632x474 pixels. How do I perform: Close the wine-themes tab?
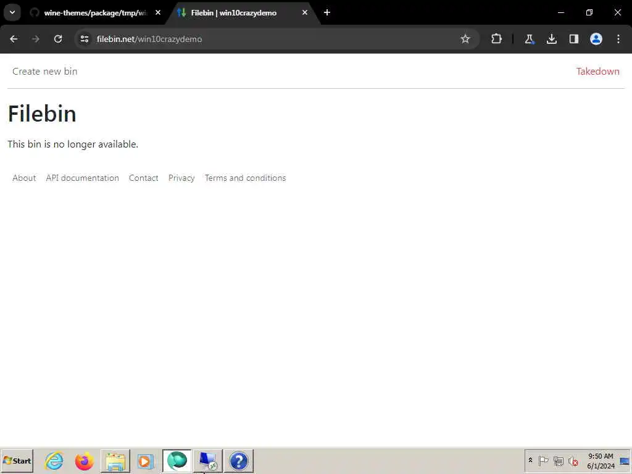pyautogui.click(x=158, y=12)
